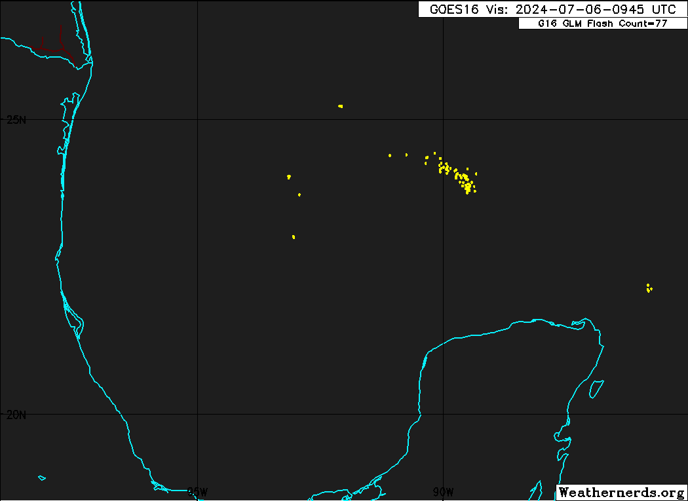
Task: Click the 90W longitude label
Action: 444,492
